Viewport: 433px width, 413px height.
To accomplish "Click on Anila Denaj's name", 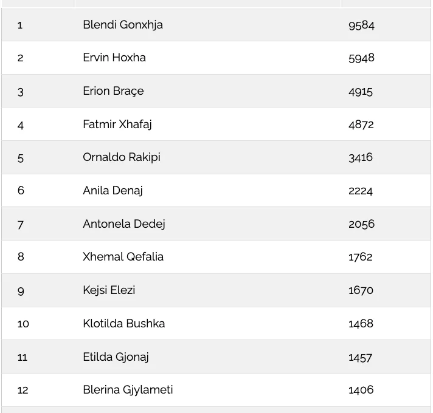I will tap(113, 191).
